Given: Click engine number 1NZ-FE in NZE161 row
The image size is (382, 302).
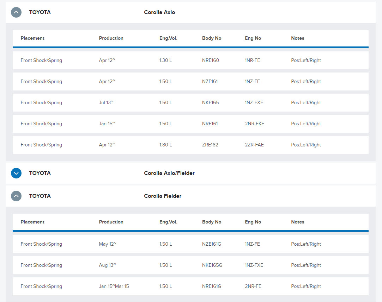Looking at the screenshot, I should pos(253,81).
